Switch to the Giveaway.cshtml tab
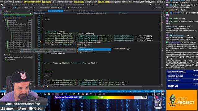Image resolution: width=198 pixels, height=111 pixels. 38,11
